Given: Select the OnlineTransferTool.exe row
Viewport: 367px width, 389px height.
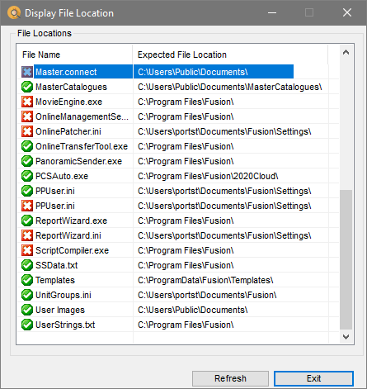Looking at the screenshot, I should (x=178, y=146).
